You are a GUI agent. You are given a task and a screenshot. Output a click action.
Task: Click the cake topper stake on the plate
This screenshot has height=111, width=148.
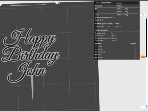tap(32, 88)
